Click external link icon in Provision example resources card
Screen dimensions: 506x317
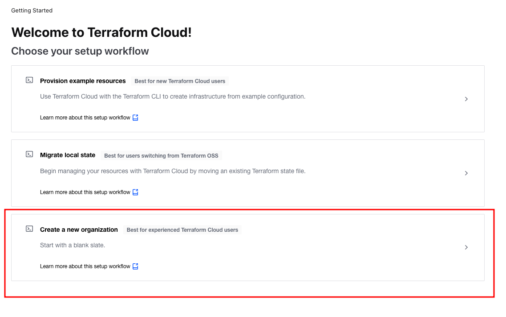136,118
